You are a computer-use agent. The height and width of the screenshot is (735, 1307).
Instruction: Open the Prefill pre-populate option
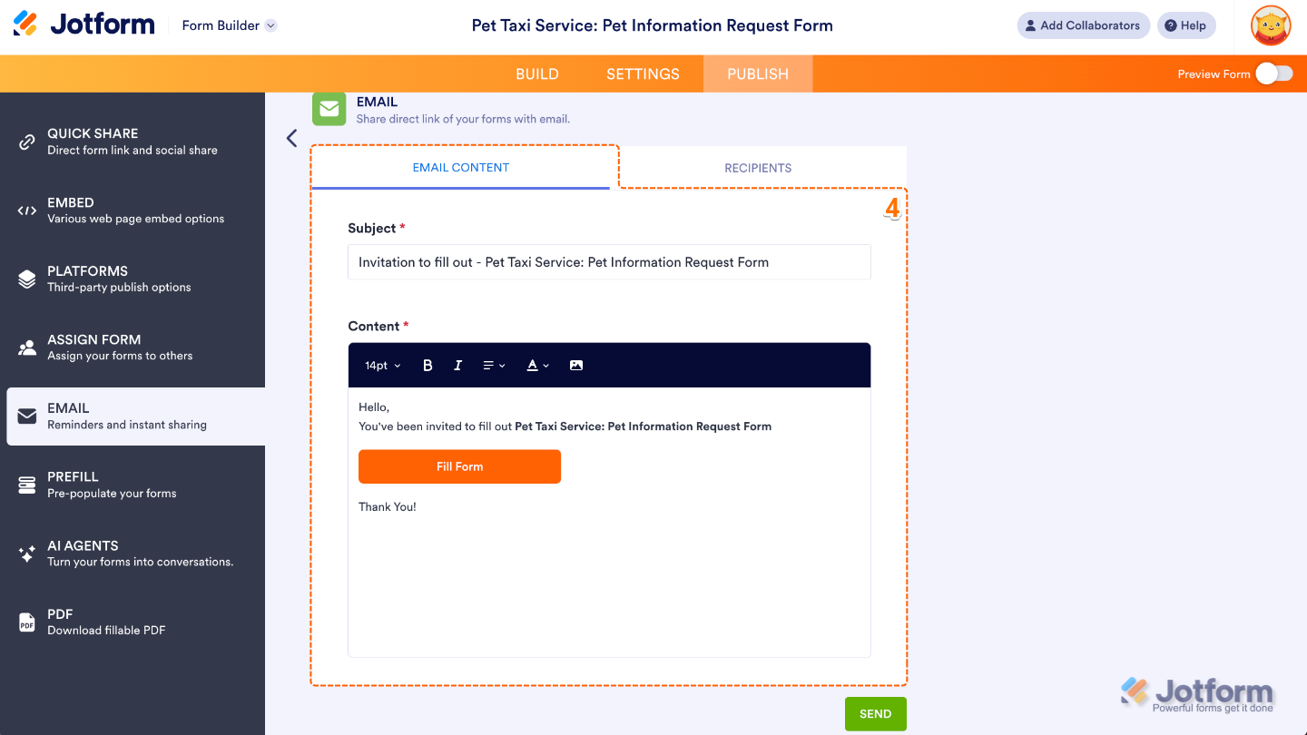26,484
